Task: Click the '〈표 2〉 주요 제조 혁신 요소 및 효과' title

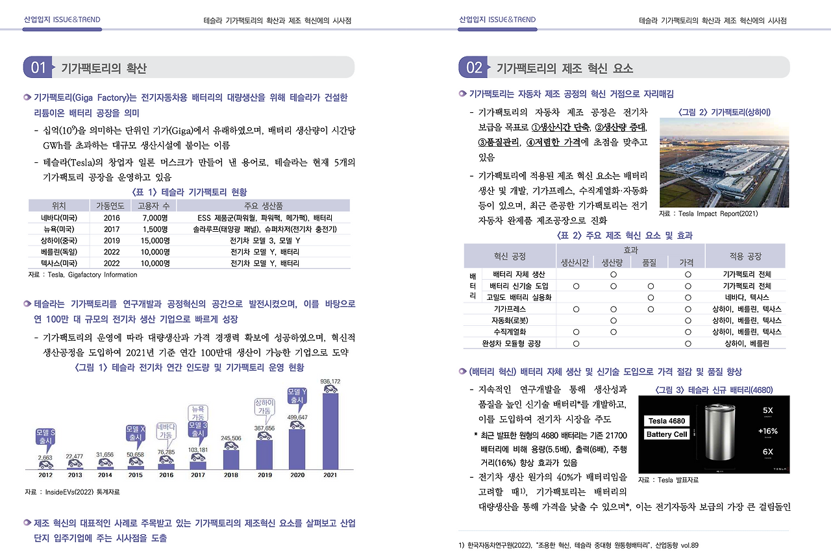Action: point(624,236)
